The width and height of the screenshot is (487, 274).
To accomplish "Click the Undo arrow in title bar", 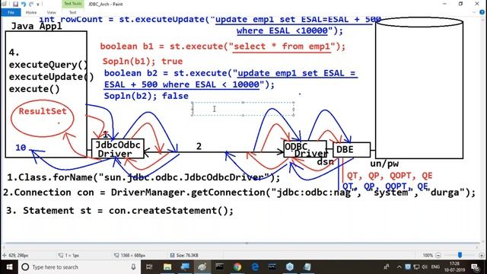I will click(x=24, y=4).
